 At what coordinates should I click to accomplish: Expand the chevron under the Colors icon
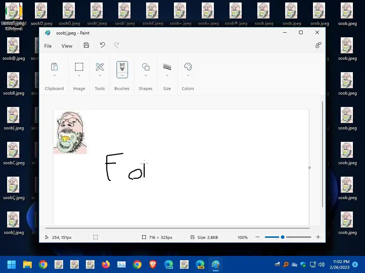point(188,75)
